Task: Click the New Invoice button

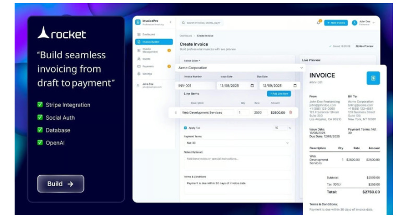Action: [x=336, y=23]
